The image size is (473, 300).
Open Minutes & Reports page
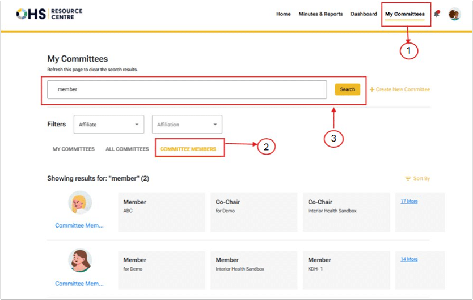click(x=320, y=14)
